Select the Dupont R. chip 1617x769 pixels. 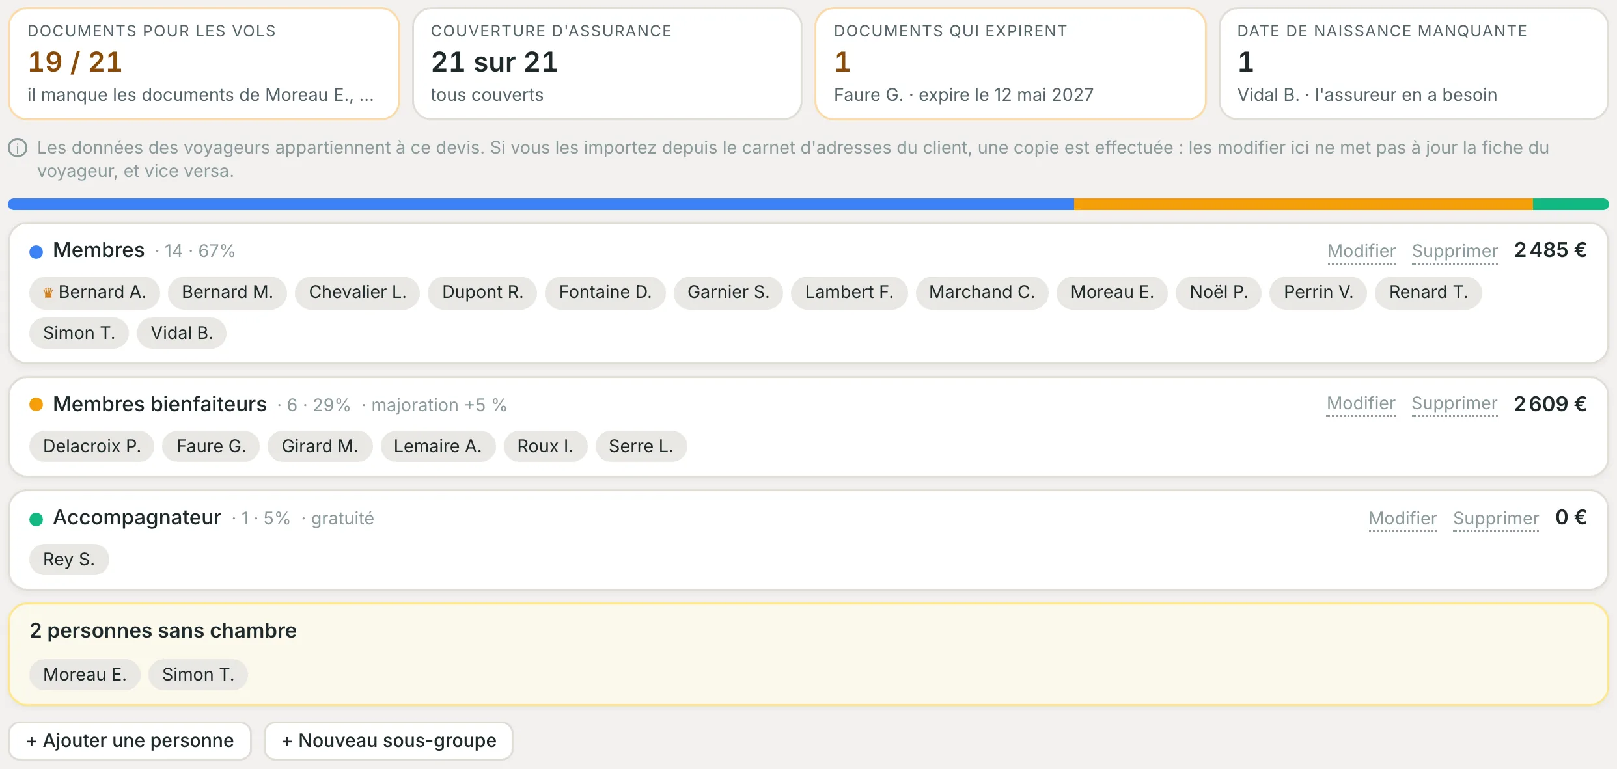click(482, 292)
